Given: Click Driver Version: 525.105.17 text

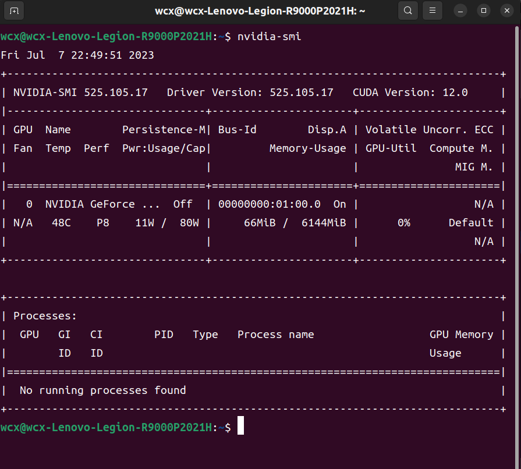Looking at the screenshot, I should (250, 93).
